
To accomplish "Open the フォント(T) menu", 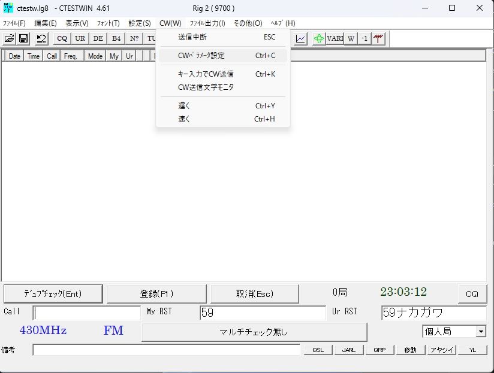I will click(x=108, y=23).
